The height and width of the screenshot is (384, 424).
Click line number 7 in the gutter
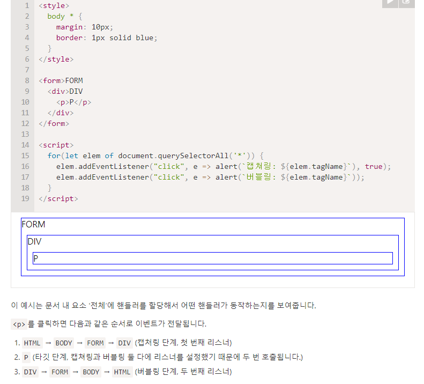tap(27, 70)
